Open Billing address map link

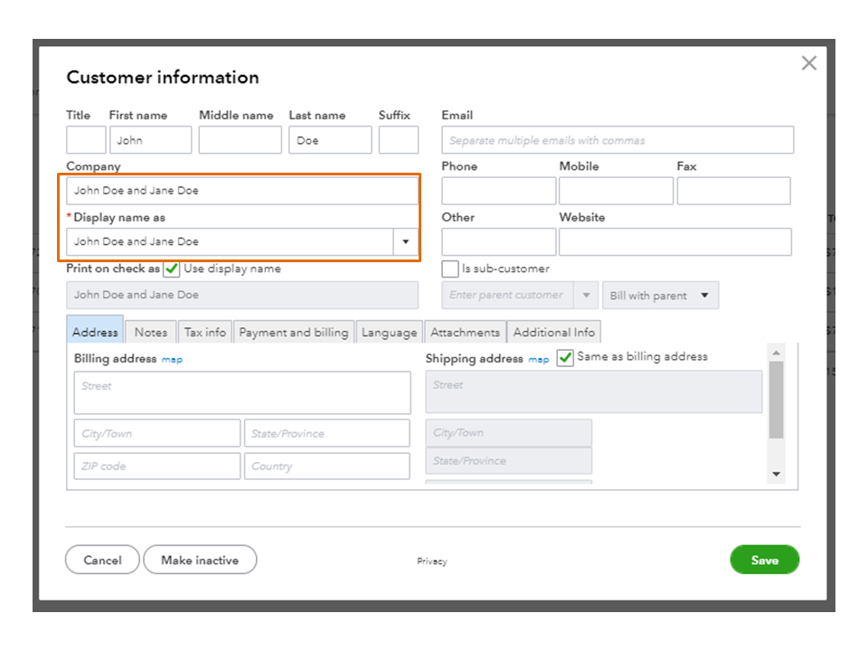[x=172, y=359]
